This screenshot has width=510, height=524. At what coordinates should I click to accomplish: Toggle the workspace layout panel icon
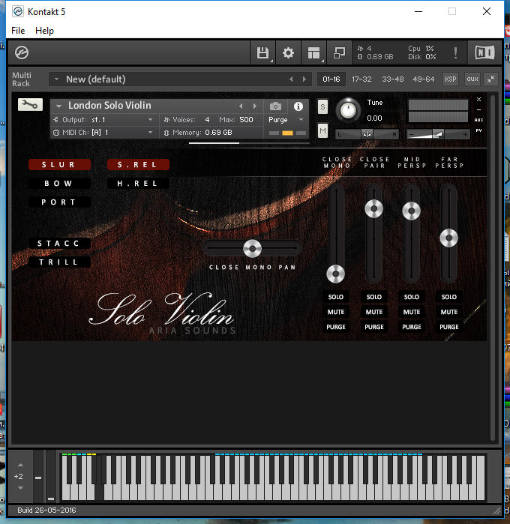click(x=313, y=53)
